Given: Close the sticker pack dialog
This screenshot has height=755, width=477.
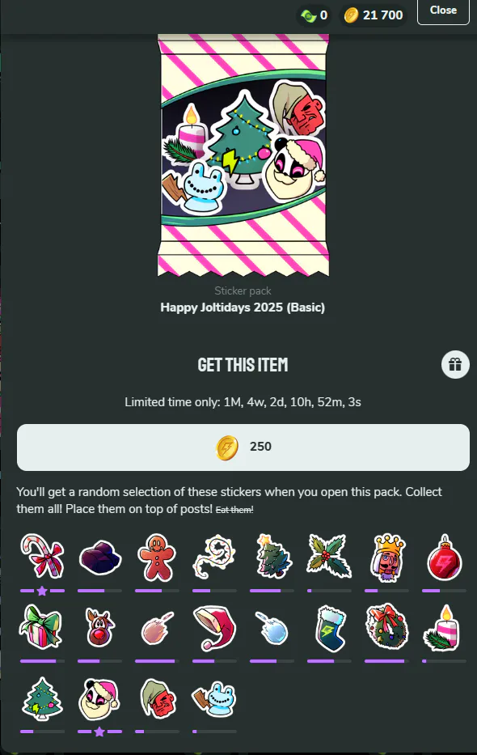Looking at the screenshot, I should pyautogui.click(x=443, y=11).
